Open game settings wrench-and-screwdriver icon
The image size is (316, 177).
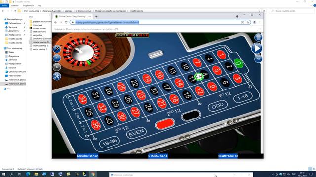[57, 76]
